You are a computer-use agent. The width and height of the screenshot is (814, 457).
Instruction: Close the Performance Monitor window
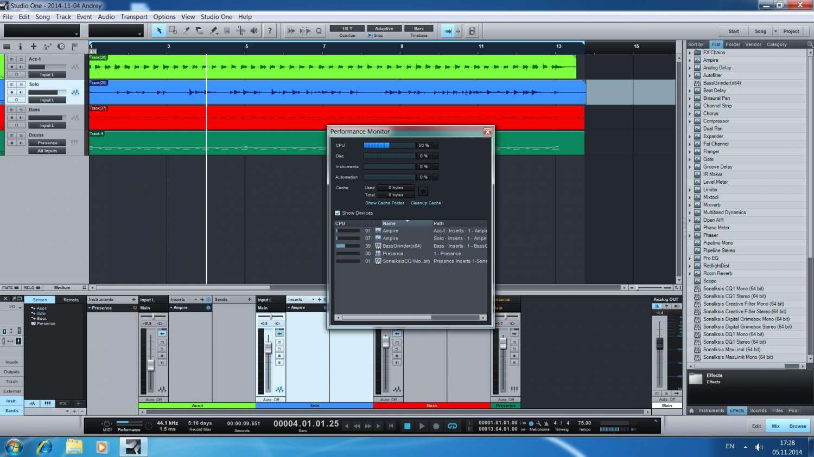[487, 132]
